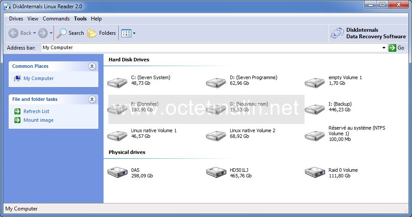Click the 'My Computer' status bar text
This screenshot has width=412, height=217.
(21, 209)
